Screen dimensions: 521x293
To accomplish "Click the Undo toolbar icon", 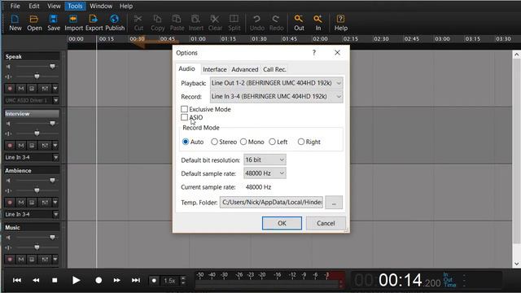I will (x=257, y=23).
